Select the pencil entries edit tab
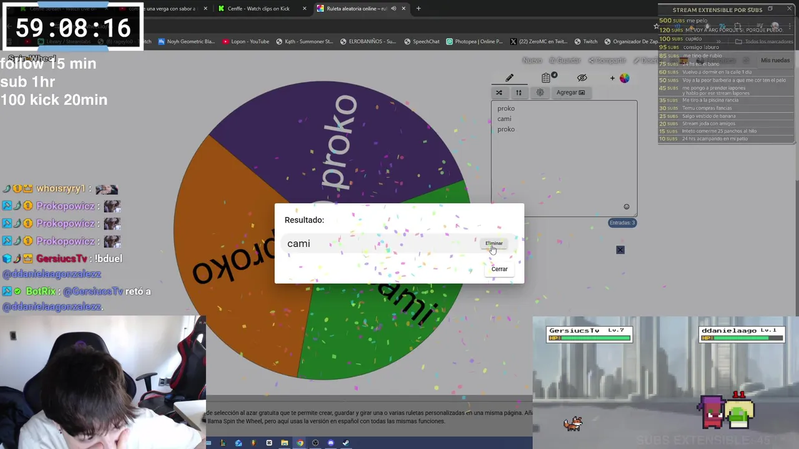Viewport: 799px width, 449px height. click(509, 78)
